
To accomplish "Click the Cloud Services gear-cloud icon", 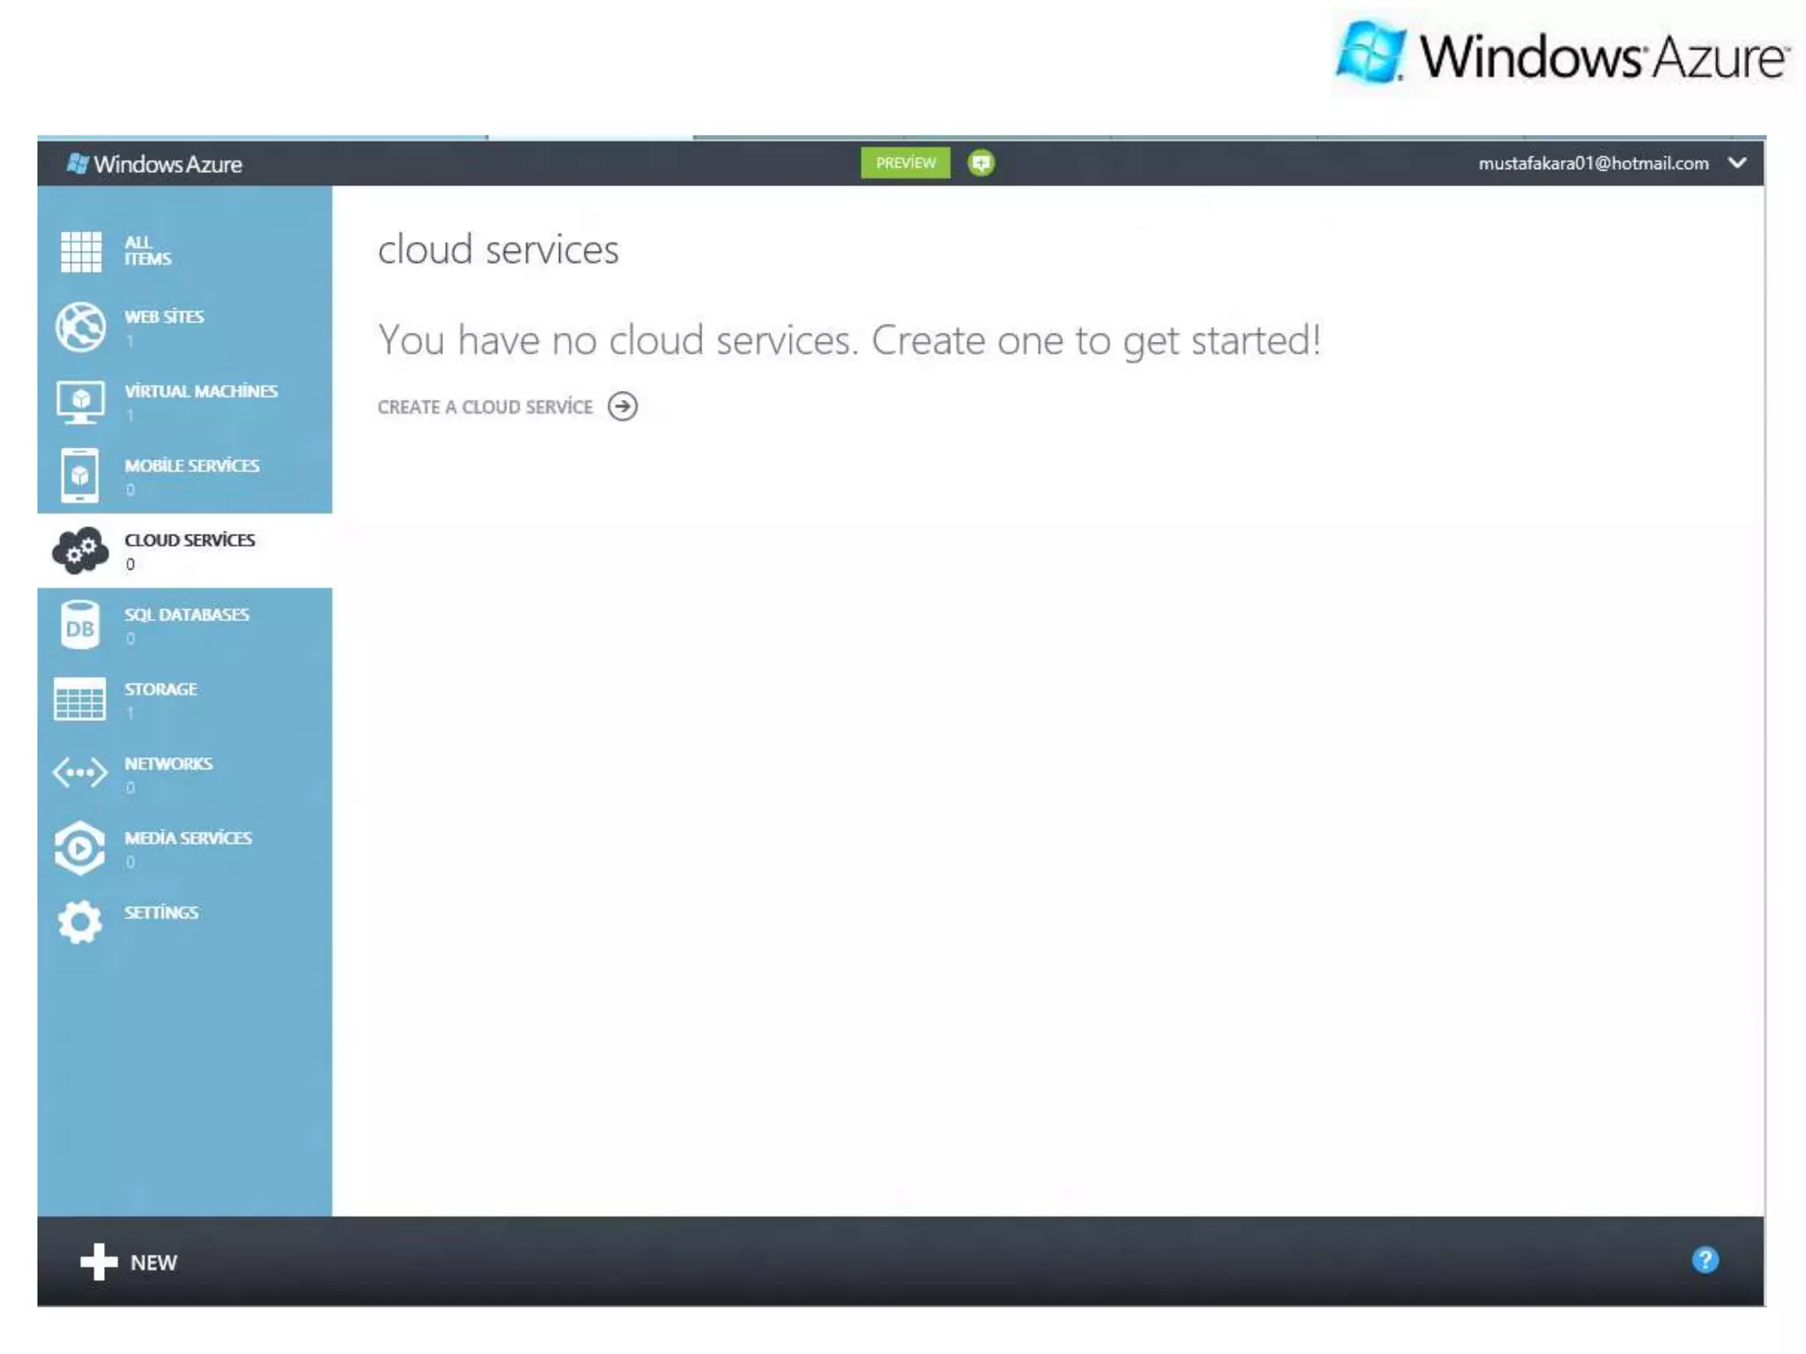I will [80, 551].
